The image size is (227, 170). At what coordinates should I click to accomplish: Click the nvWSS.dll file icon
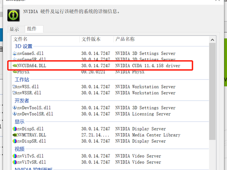[x=15, y=87]
